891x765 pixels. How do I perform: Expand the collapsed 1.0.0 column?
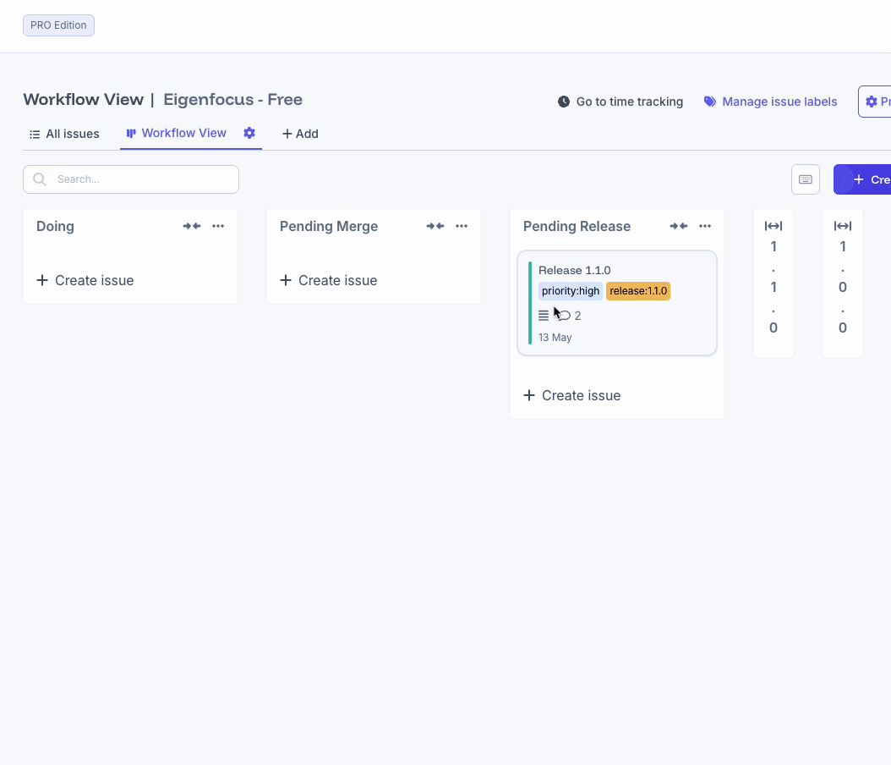843,226
